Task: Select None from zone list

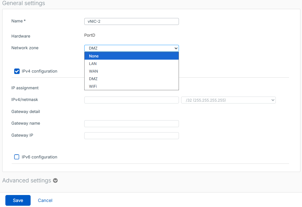Action: 131,56
